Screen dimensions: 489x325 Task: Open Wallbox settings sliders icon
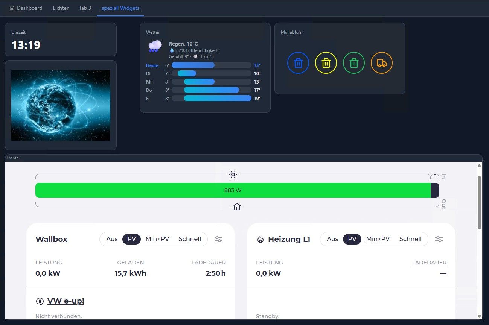(x=218, y=239)
